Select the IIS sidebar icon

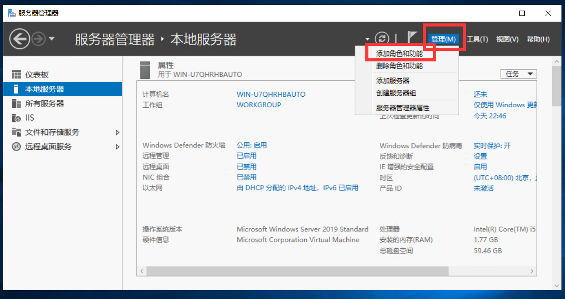(x=16, y=118)
